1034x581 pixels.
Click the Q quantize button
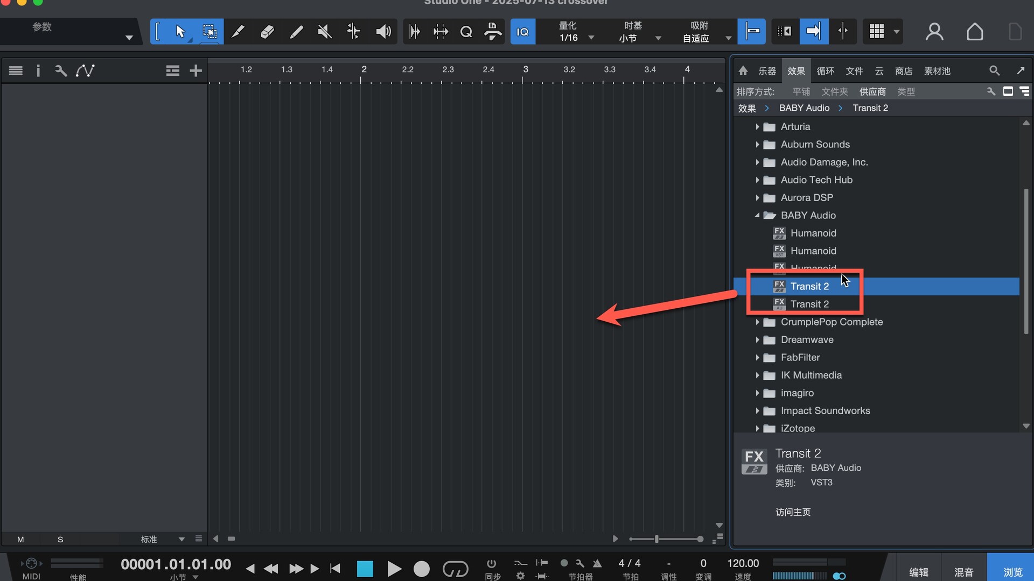466,32
